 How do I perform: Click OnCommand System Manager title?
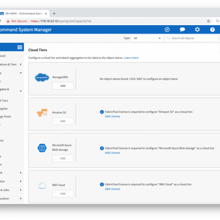26,30
